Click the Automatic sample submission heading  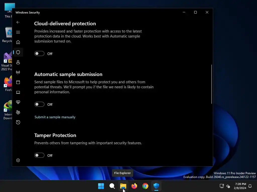pyautogui.click(x=68, y=74)
